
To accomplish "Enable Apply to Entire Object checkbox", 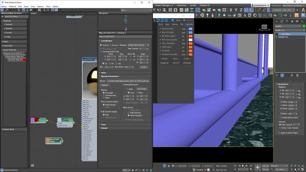I will 280,133.
